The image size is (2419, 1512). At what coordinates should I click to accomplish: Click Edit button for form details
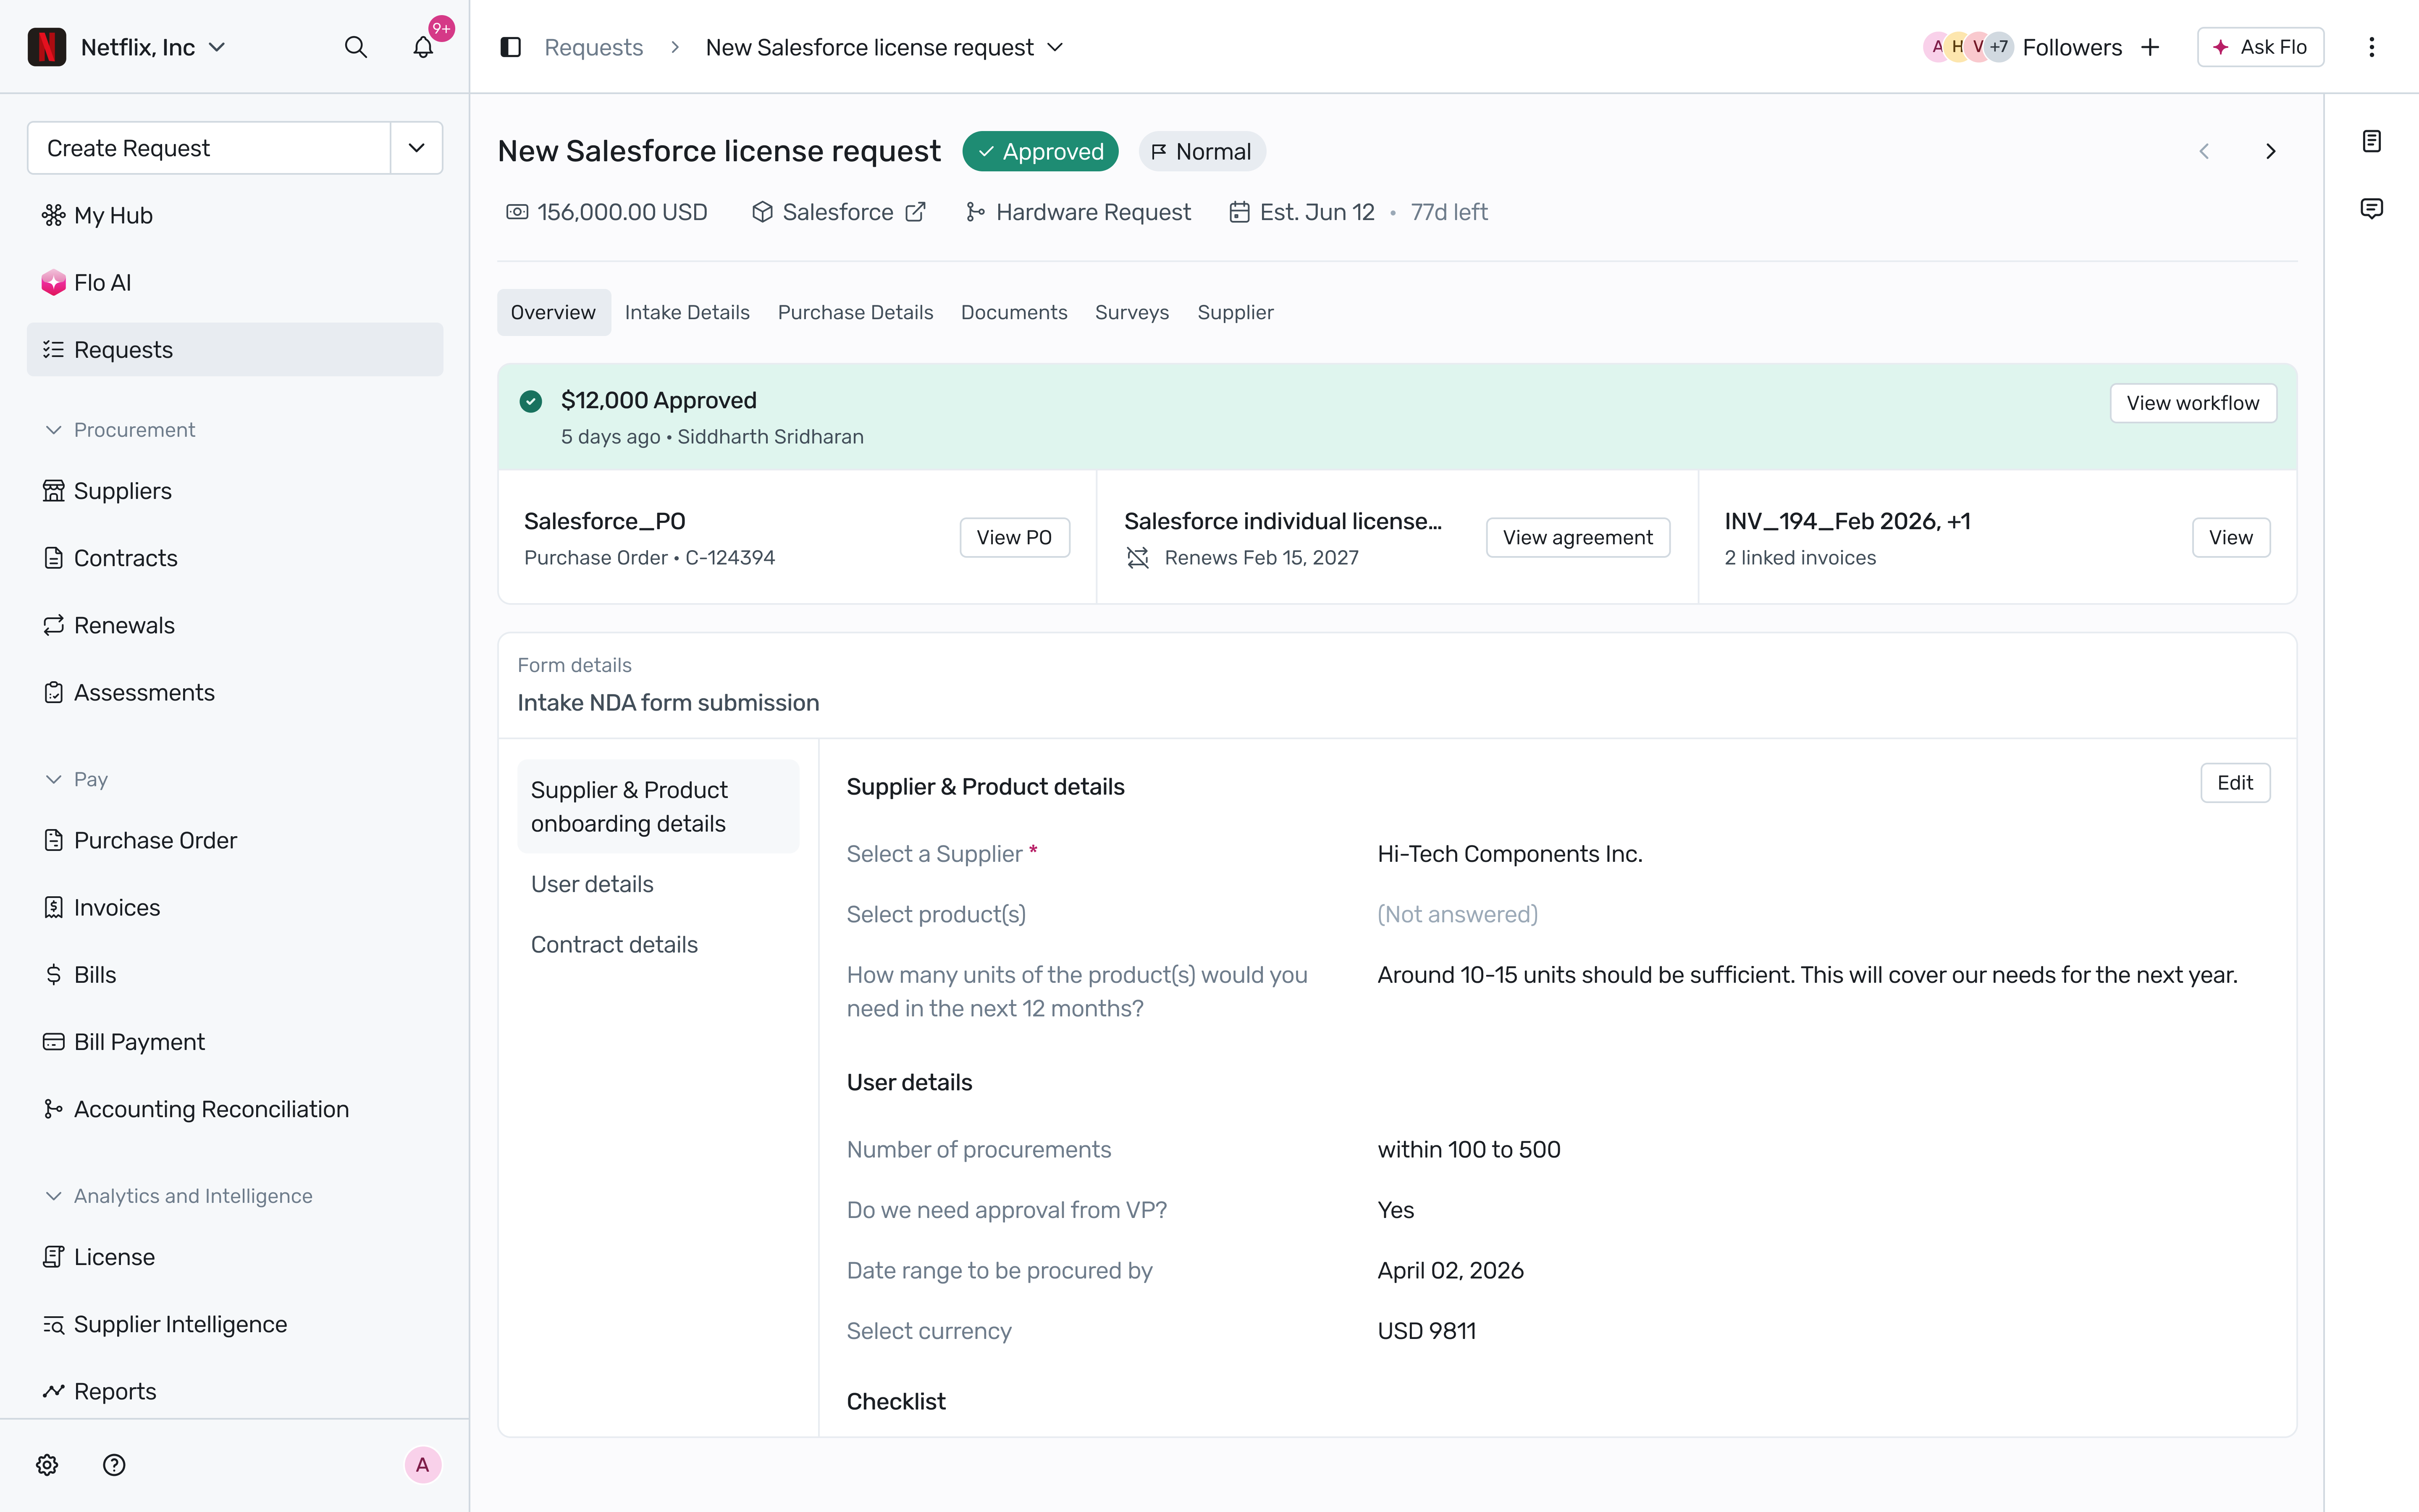(2234, 783)
